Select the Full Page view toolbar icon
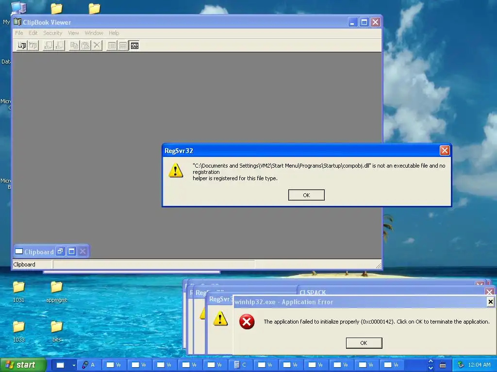 coord(134,46)
